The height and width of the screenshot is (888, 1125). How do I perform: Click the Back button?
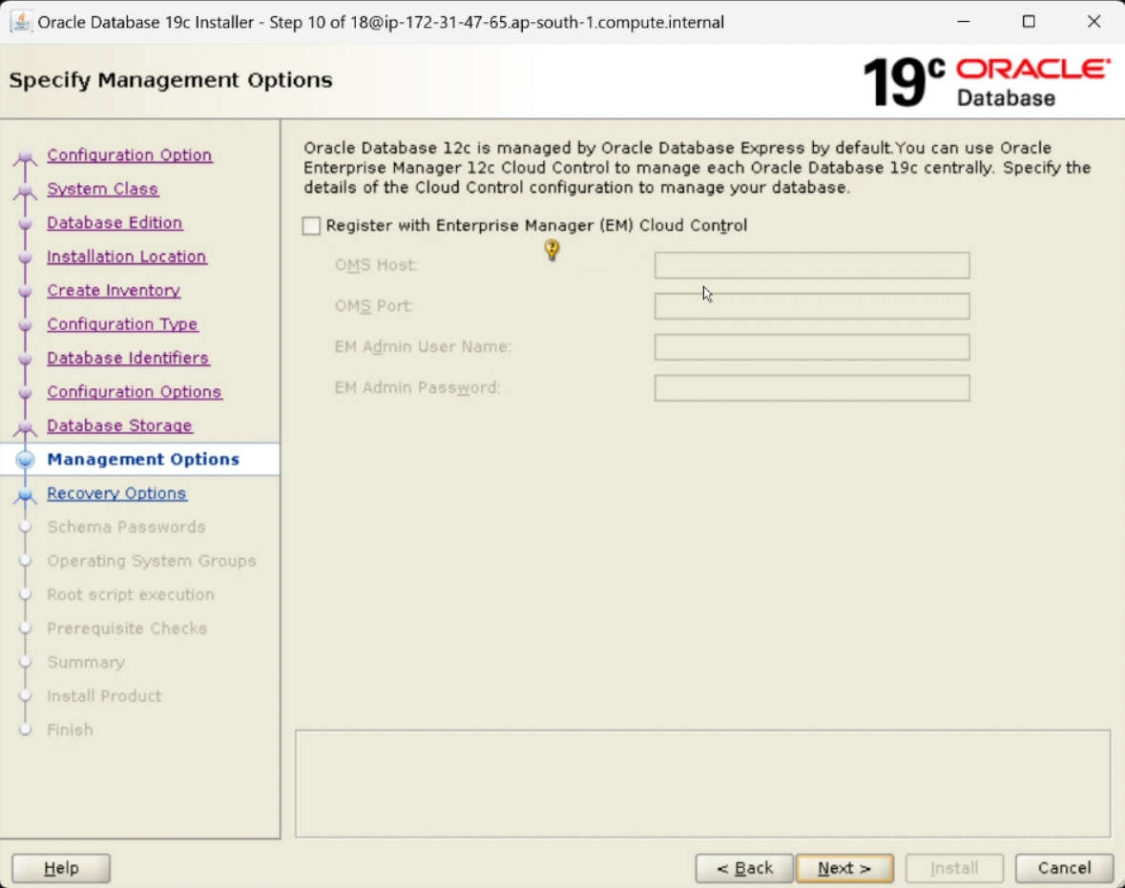(743, 868)
